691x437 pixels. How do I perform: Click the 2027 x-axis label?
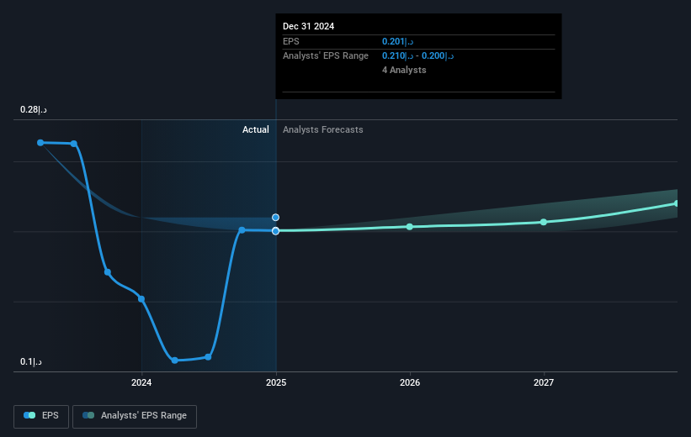pos(544,382)
